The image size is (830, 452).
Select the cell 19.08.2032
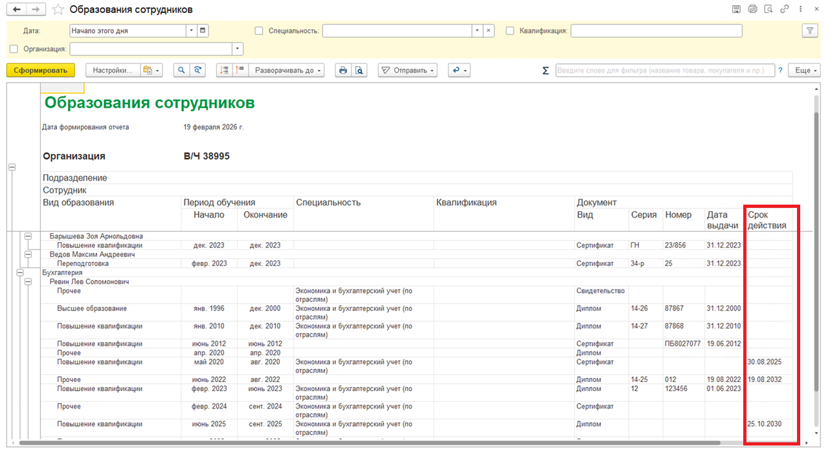coord(768,379)
